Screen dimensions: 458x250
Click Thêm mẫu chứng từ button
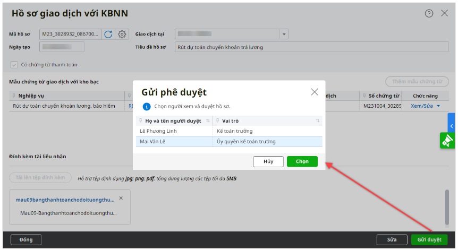click(417, 82)
